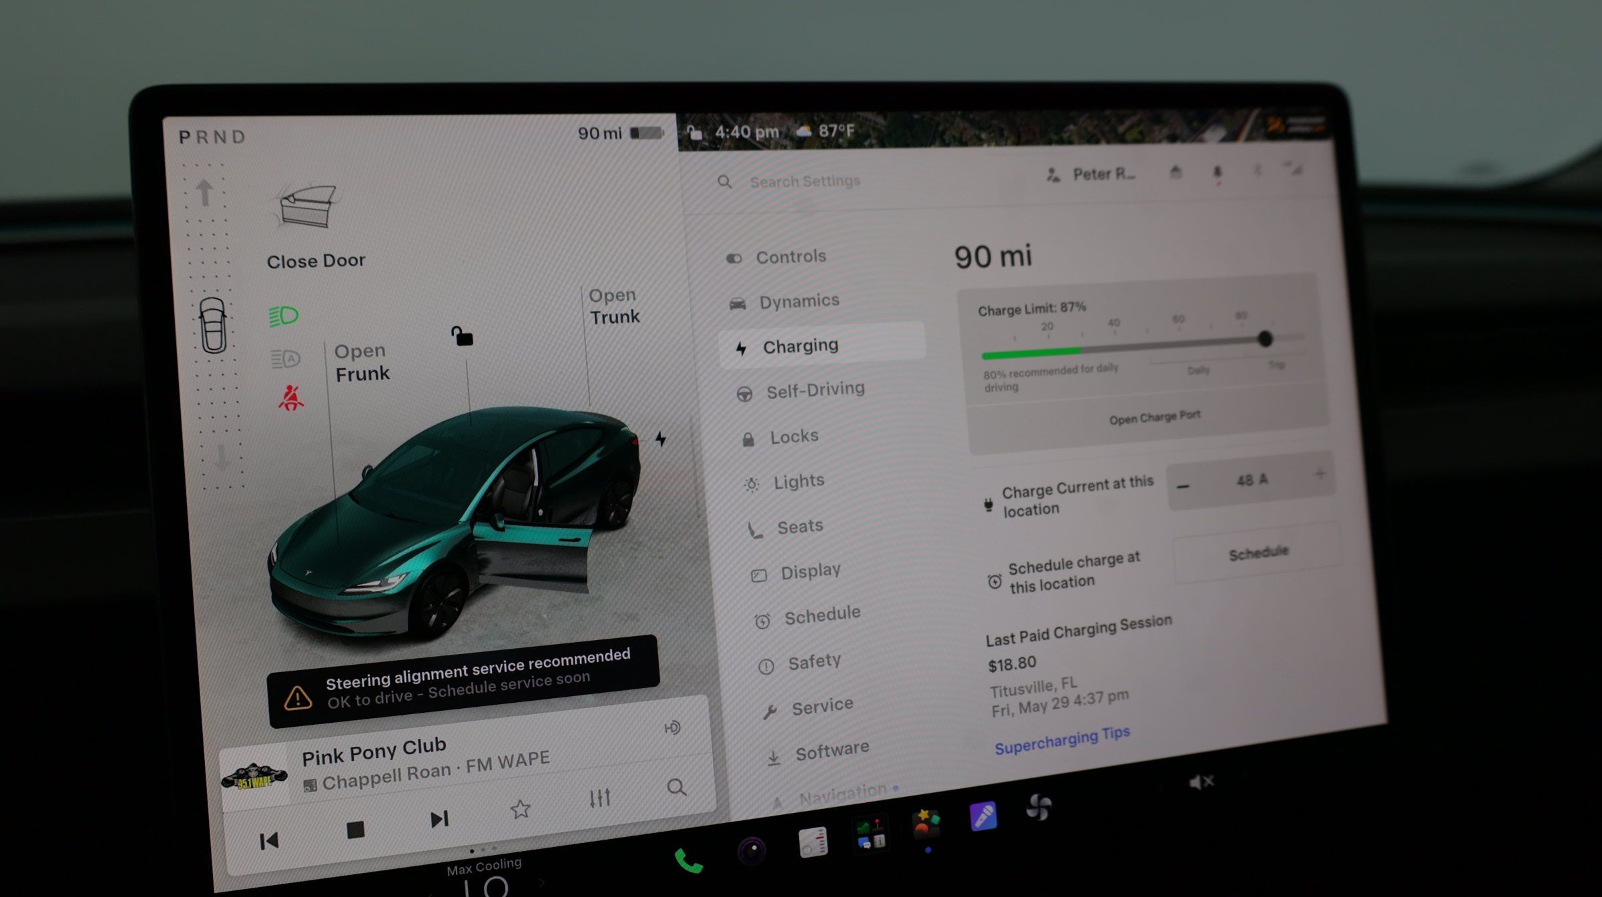Open the Supercharging Tips link
The image size is (1602, 897).
pyautogui.click(x=1062, y=740)
